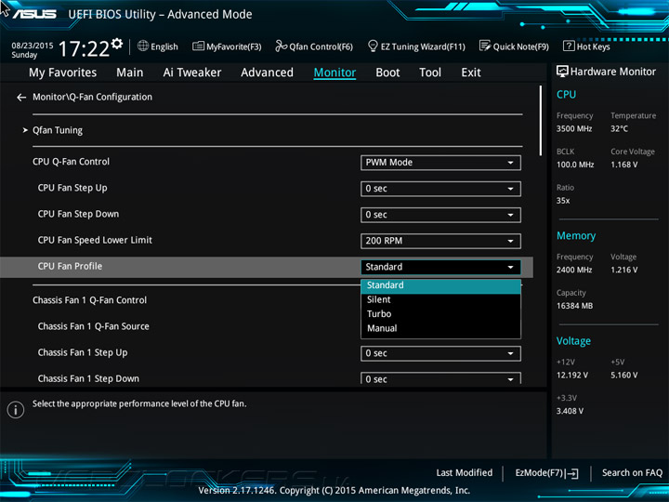Switch to the Tool tab
Screen dimensions: 669x502
tap(430, 73)
